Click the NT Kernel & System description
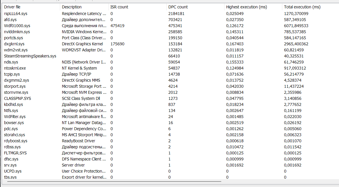The height and width of the screenshot is (187, 339). pos(79,68)
